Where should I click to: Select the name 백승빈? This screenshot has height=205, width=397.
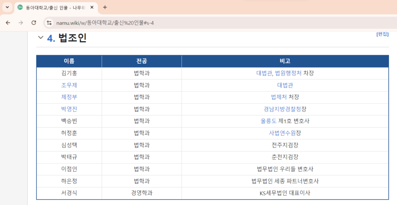point(69,121)
